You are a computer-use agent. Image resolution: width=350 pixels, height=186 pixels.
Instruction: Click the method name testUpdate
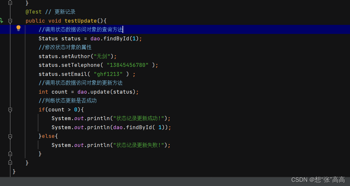point(81,21)
